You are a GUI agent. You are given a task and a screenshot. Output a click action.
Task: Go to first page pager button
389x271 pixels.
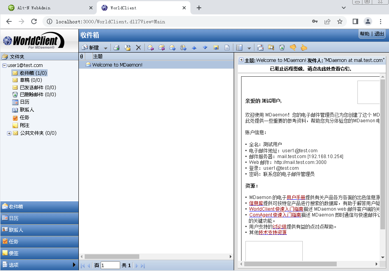[83, 266]
